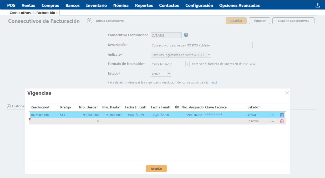This screenshot has height=178, width=325.
Task: Close the Consecutivos de Facturación tab
Action: pyautogui.click(x=57, y=13)
